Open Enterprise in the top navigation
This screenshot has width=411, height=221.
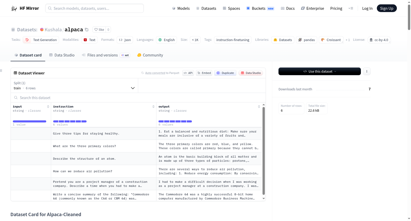(312, 8)
